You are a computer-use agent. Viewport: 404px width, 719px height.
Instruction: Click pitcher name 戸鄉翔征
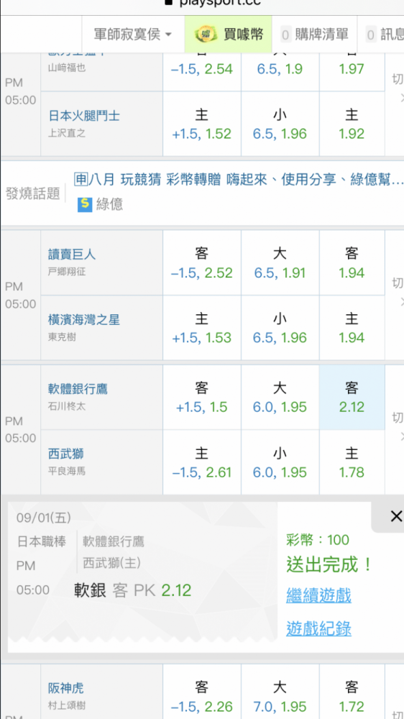pos(66,272)
